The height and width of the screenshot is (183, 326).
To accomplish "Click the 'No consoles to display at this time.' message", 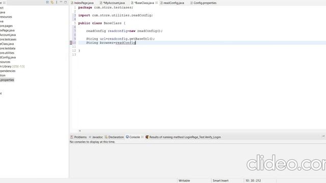I will pyautogui.click(x=92, y=142).
